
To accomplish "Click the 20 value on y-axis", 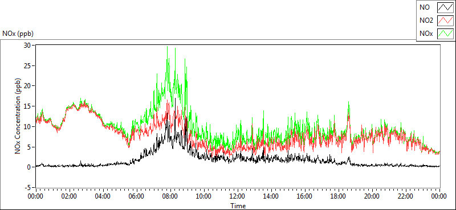I will pyautogui.click(x=27, y=86).
